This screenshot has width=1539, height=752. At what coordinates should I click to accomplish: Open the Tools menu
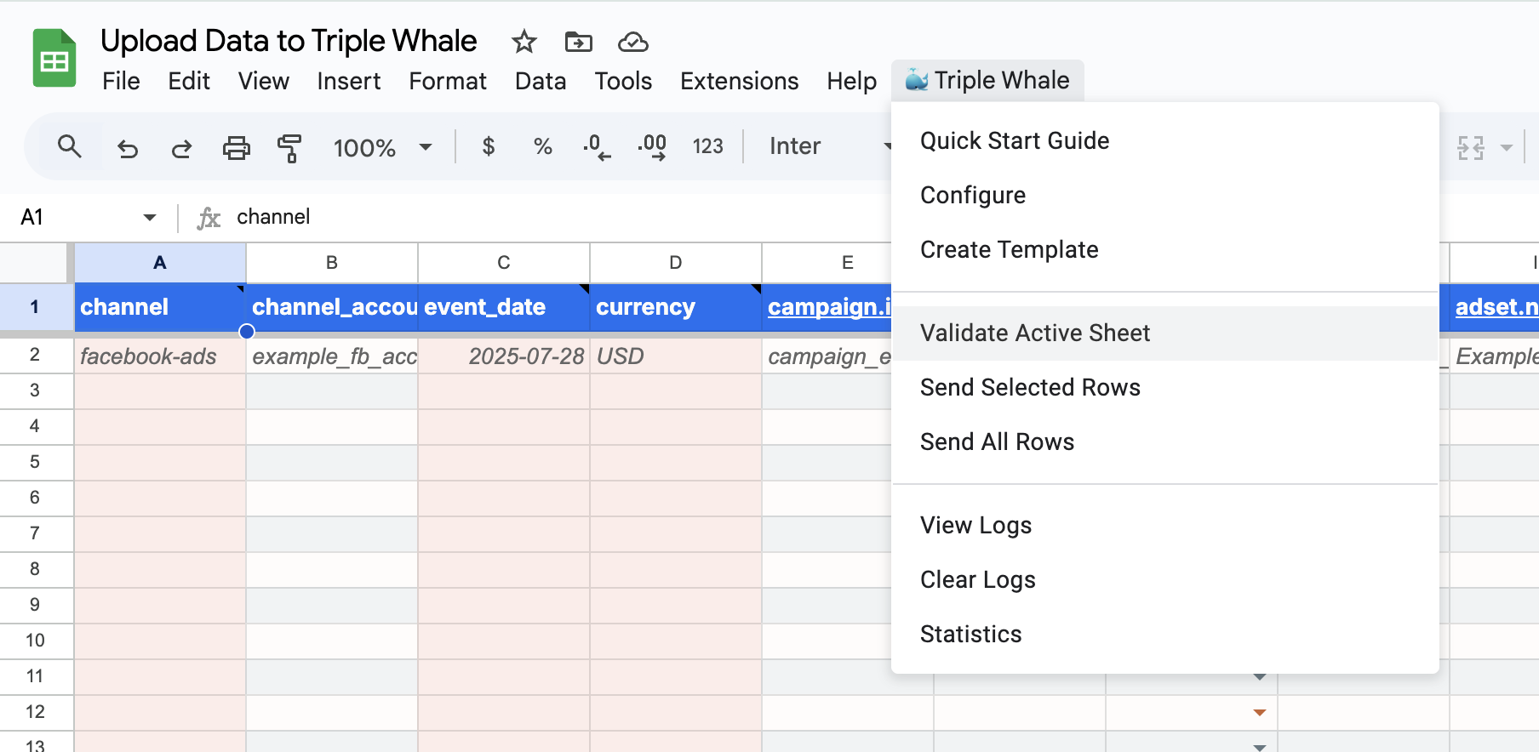623,81
